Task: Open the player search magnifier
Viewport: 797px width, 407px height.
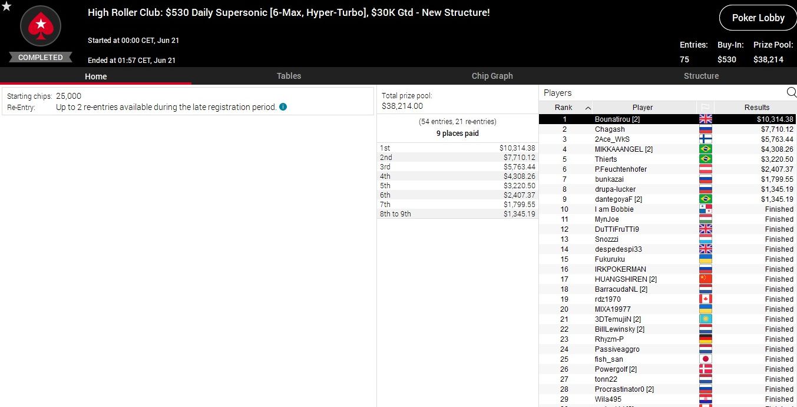Action: point(791,92)
